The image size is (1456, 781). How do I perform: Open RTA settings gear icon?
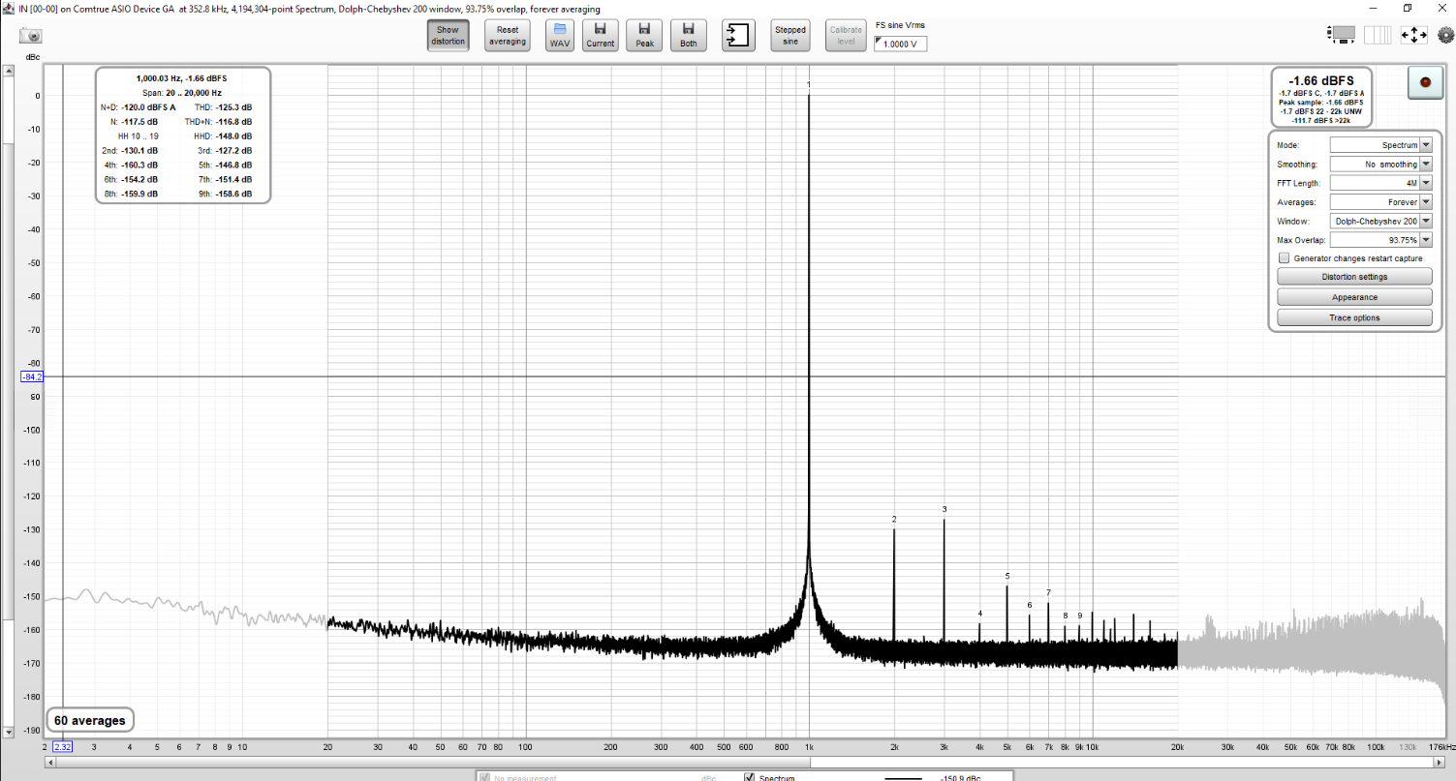(1445, 35)
